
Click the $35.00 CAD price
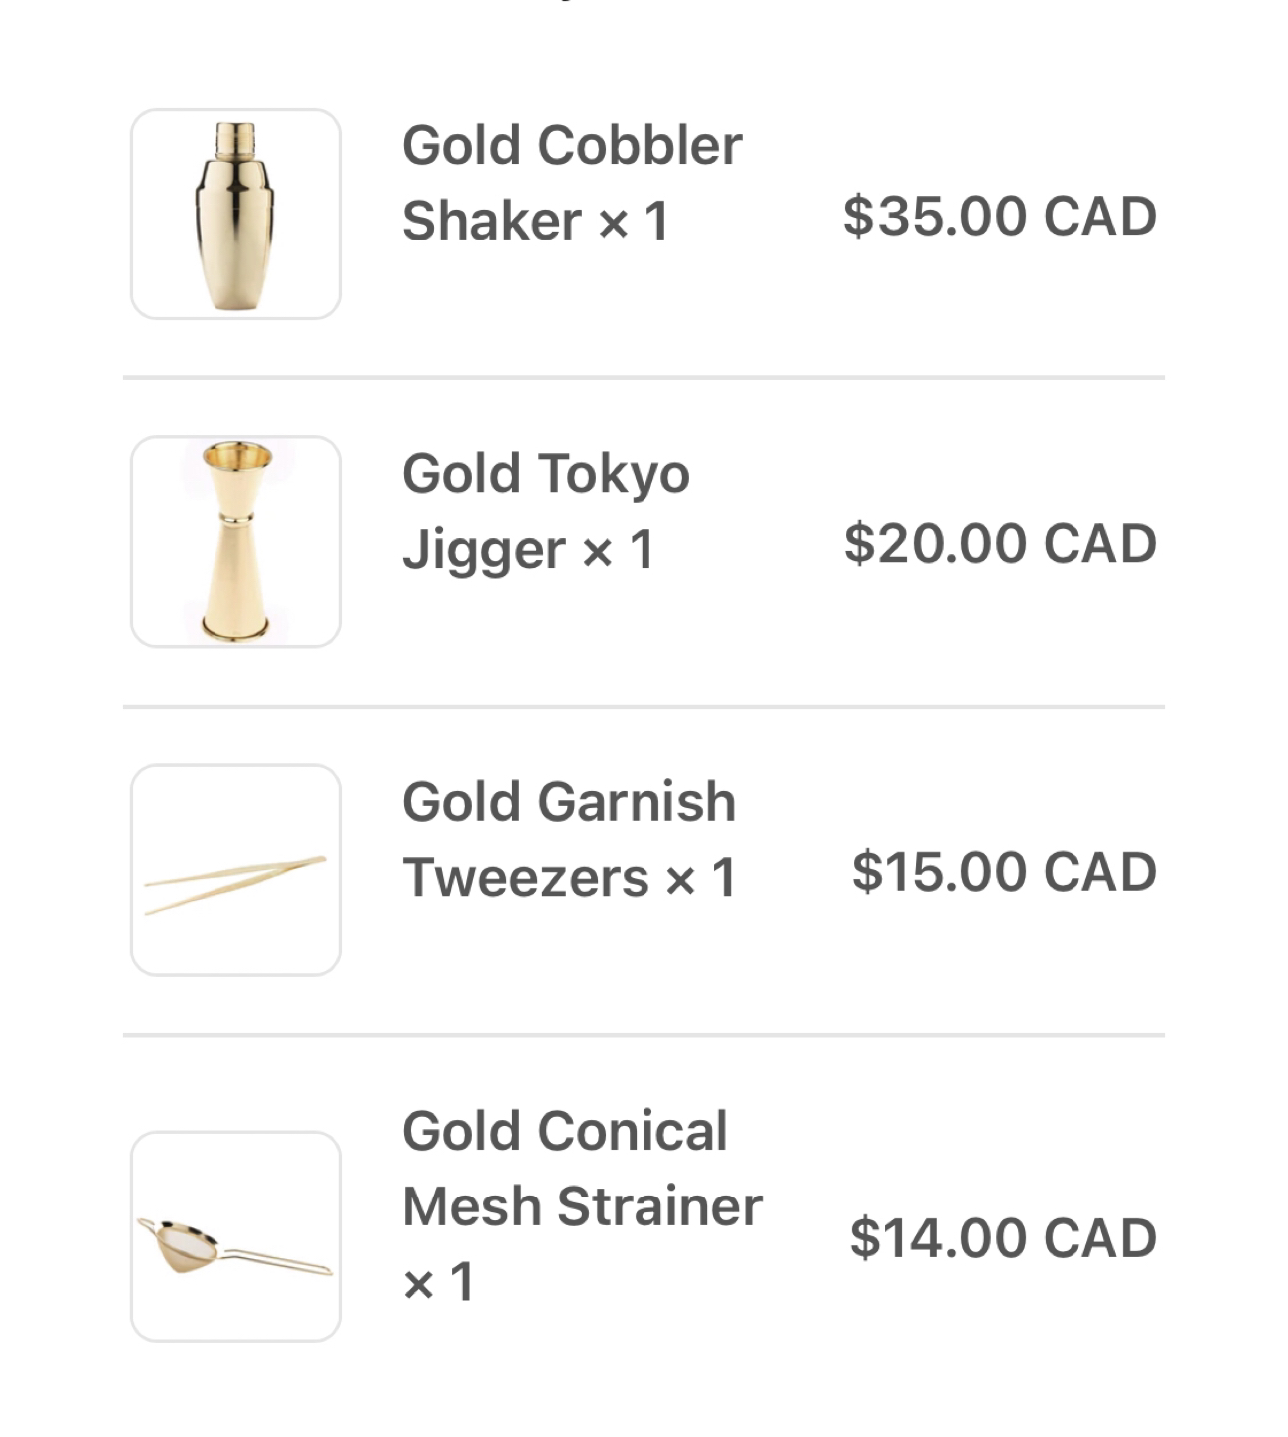tap(999, 217)
